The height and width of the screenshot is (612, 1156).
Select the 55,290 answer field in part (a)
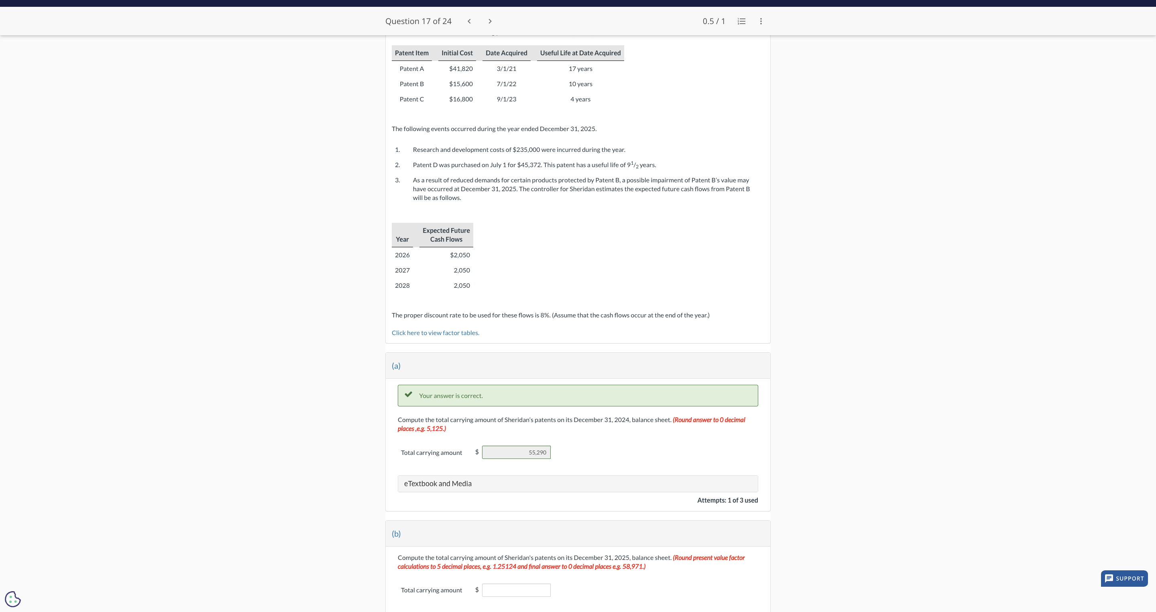pos(516,452)
